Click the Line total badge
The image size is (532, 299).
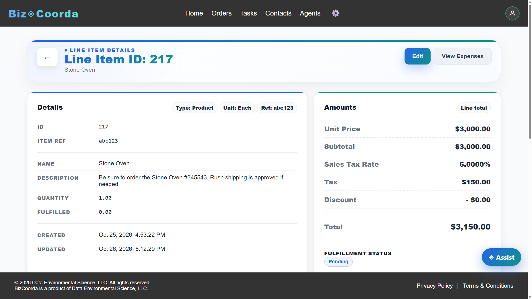(x=474, y=108)
